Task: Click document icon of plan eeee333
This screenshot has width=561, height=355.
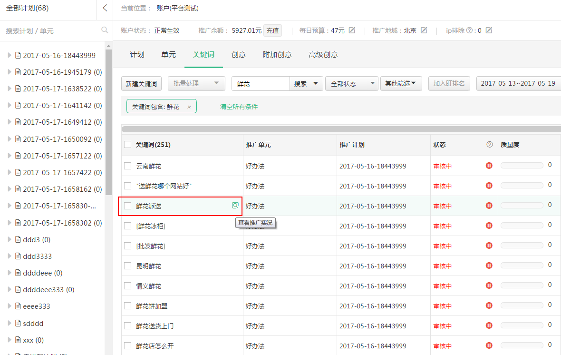Action: 18,306
